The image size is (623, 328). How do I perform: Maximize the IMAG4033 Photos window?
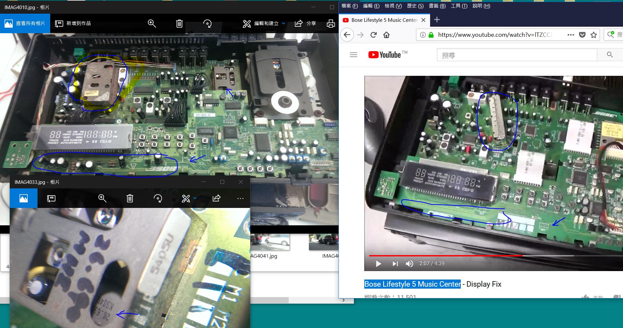pos(222,182)
